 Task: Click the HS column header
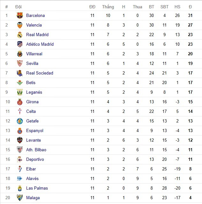tap(177, 6)
